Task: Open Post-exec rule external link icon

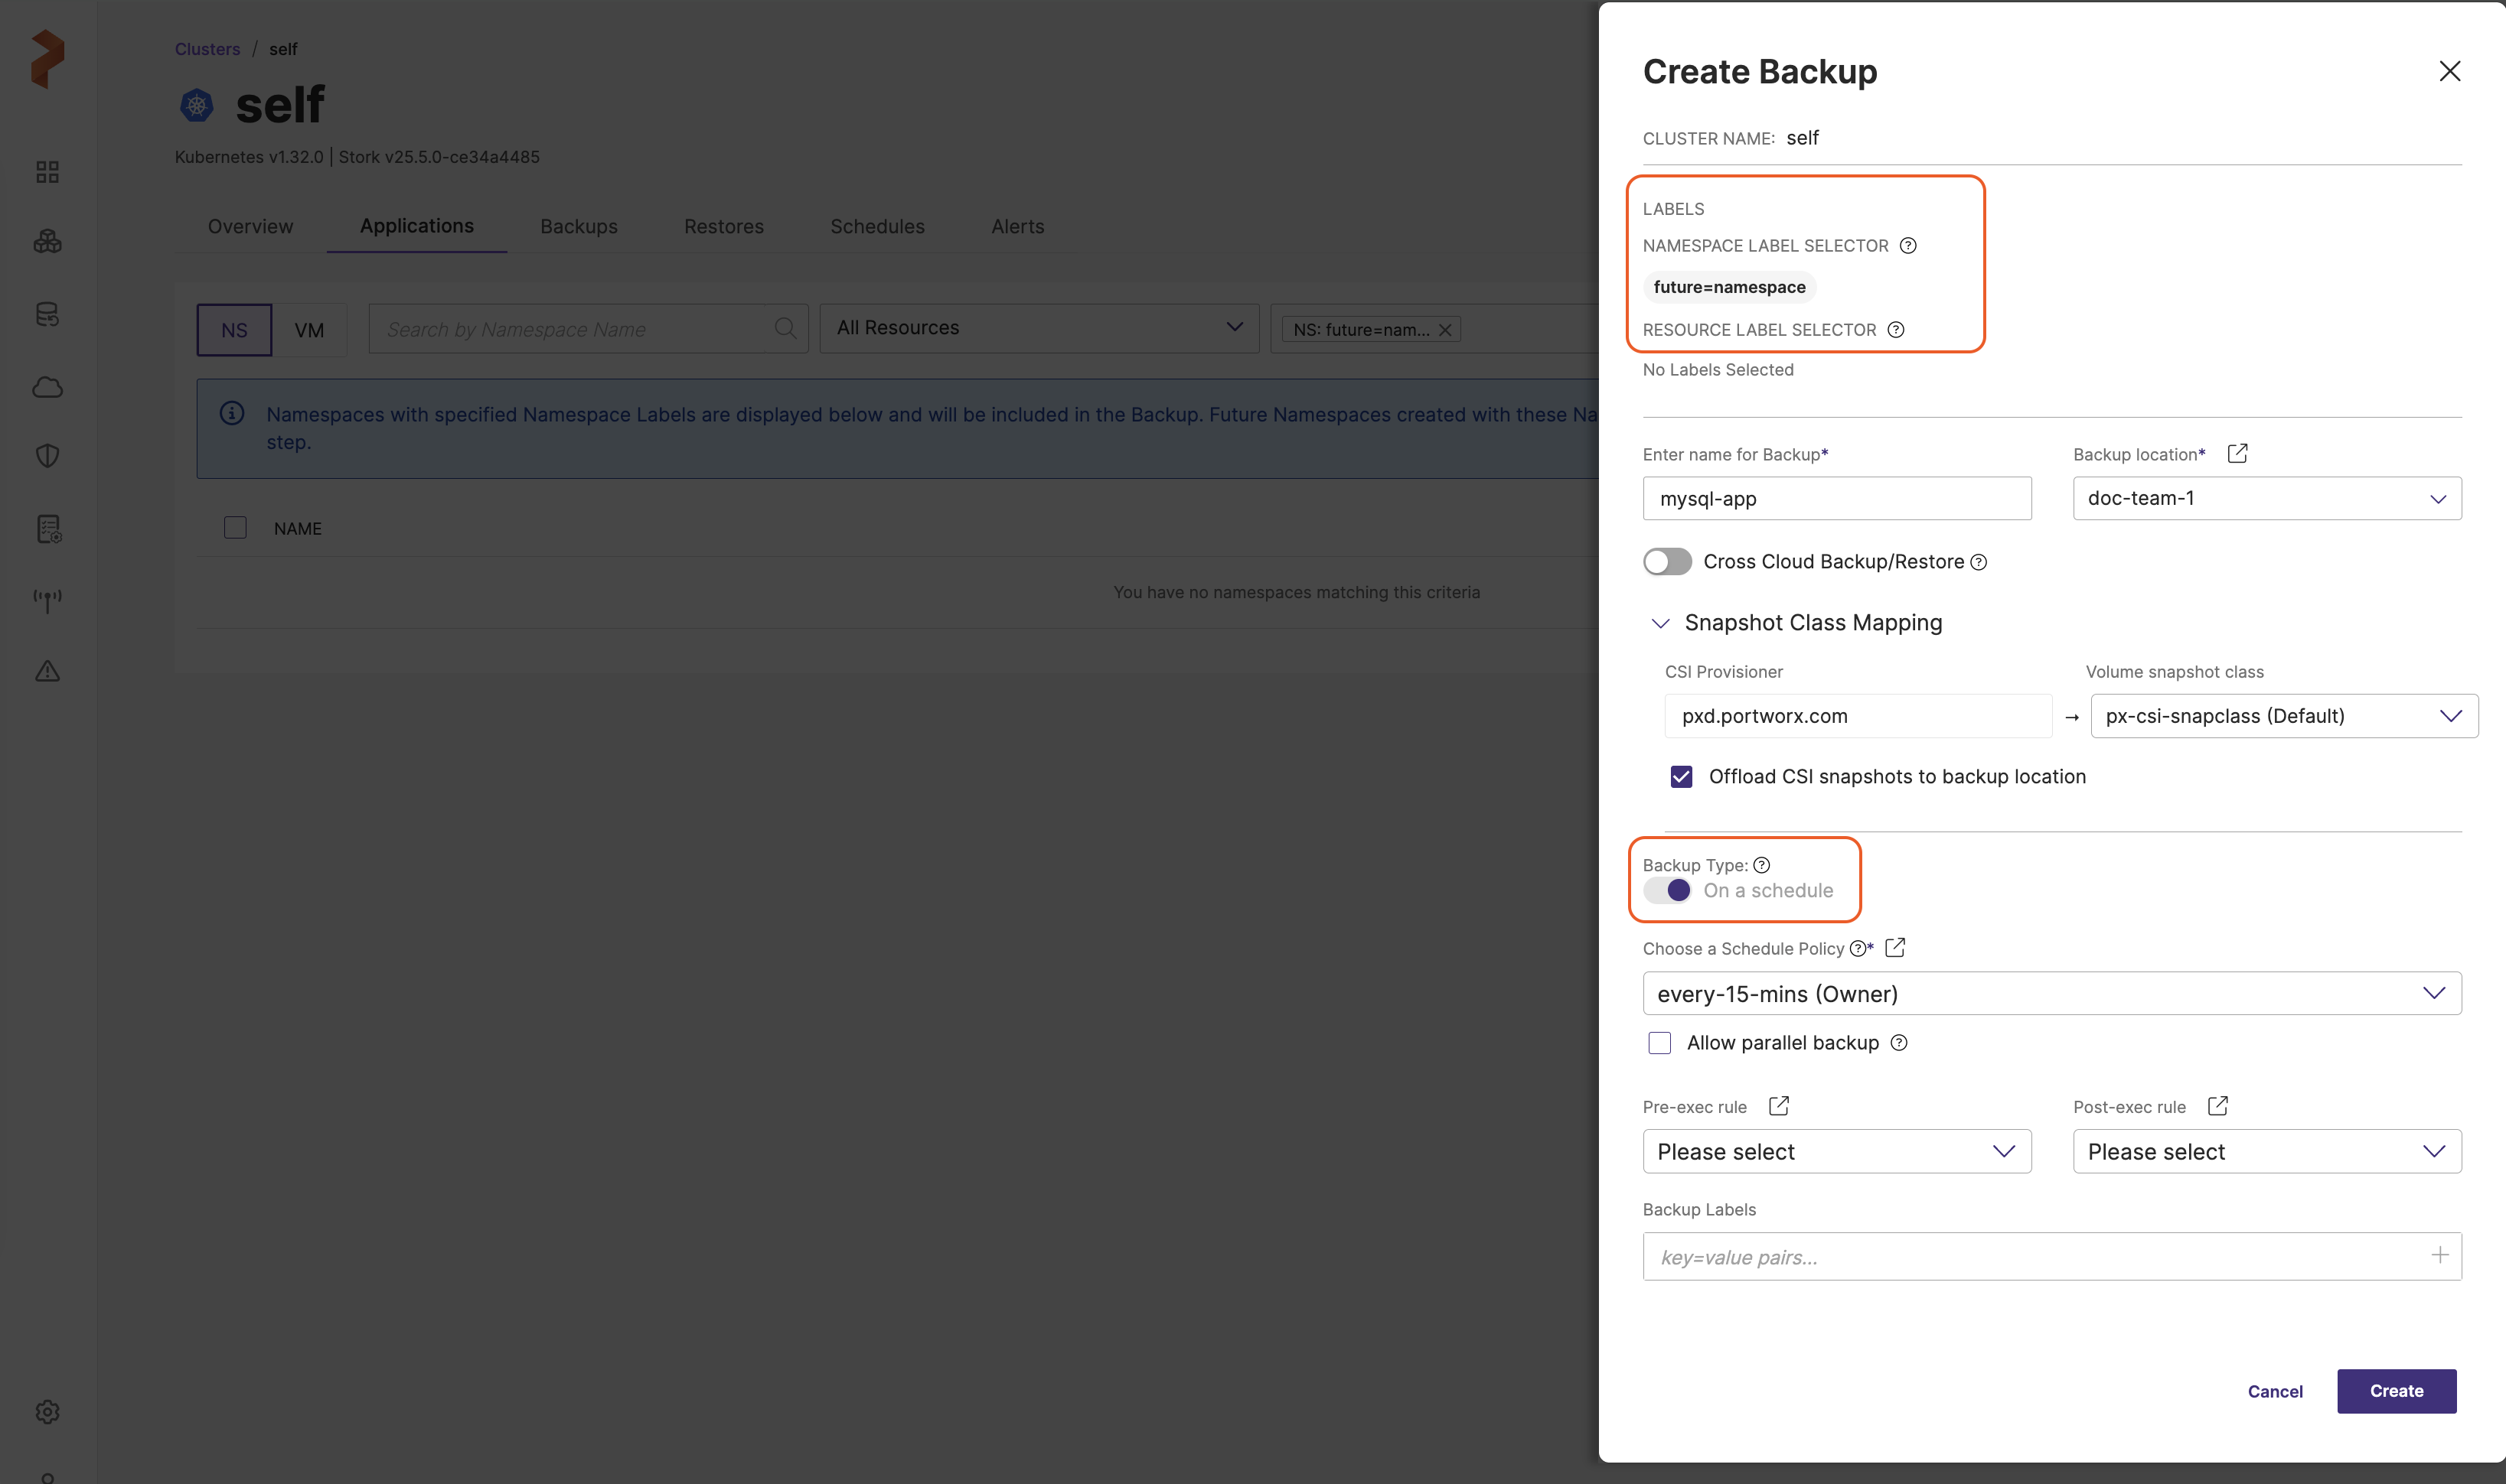Action: [2217, 1106]
